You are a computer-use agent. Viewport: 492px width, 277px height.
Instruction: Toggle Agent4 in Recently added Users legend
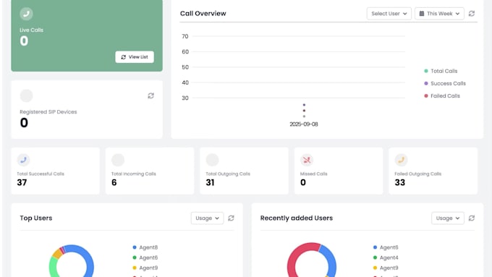tap(386, 257)
